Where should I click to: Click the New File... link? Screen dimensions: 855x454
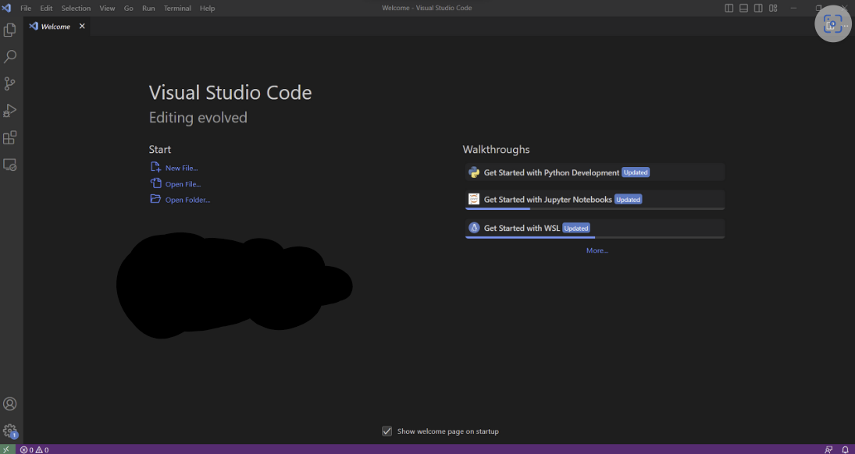(182, 168)
